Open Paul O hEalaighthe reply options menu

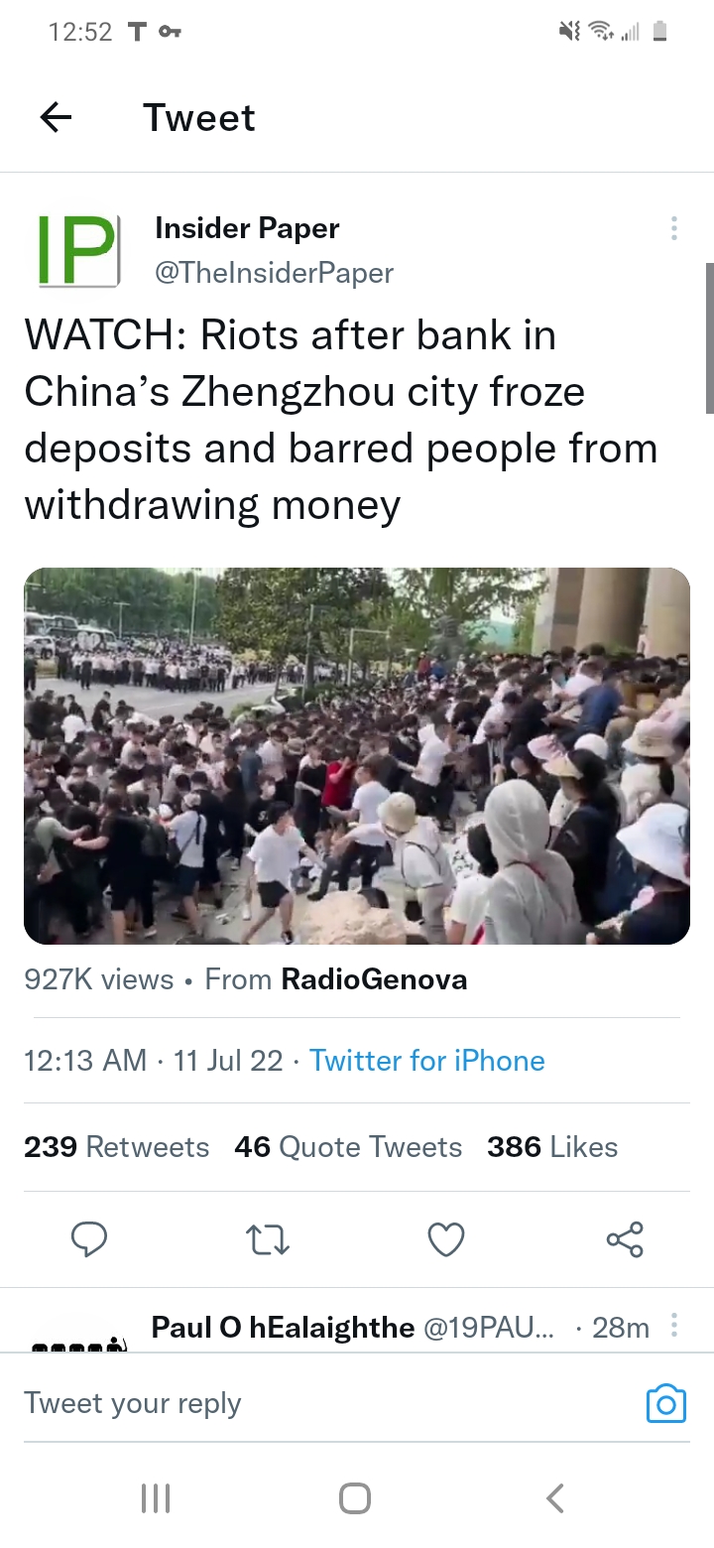click(x=674, y=1326)
